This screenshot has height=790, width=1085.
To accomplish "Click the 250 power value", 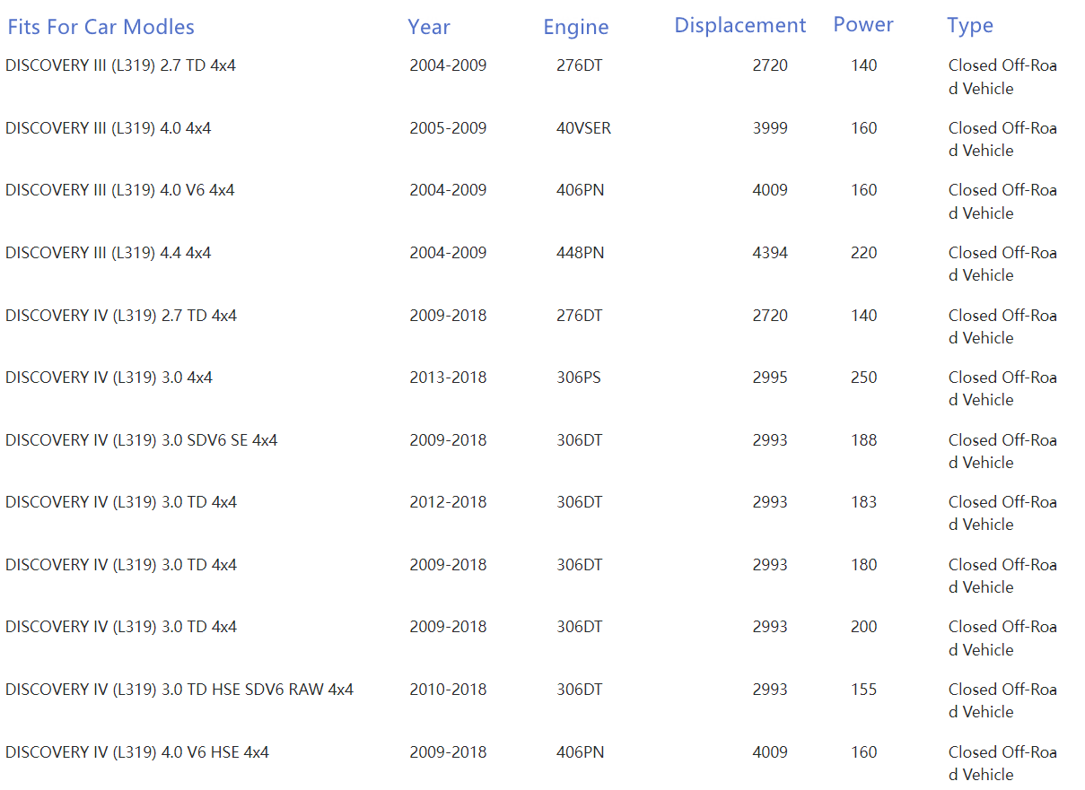I will [x=863, y=378].
